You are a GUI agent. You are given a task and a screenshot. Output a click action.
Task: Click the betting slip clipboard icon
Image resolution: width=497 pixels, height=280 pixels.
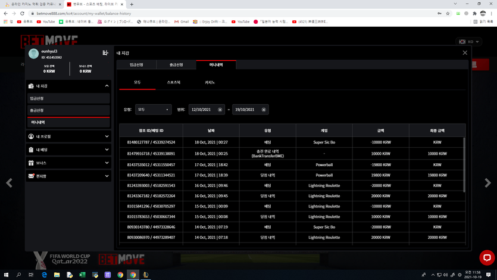click(x=31, y=150)
